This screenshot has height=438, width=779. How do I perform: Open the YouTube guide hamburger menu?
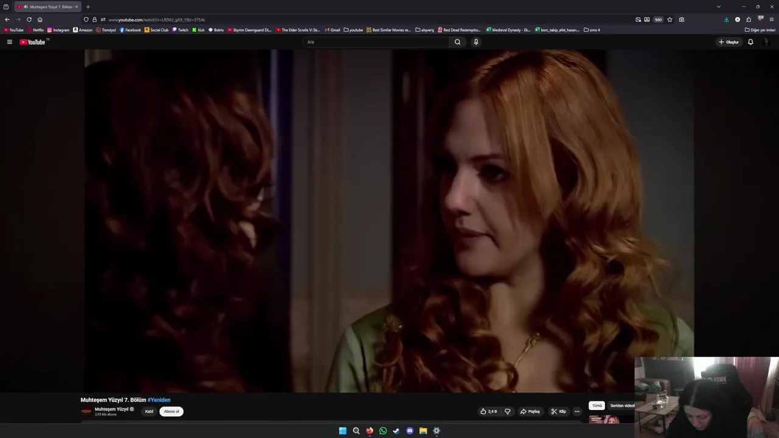click(10, 42)
